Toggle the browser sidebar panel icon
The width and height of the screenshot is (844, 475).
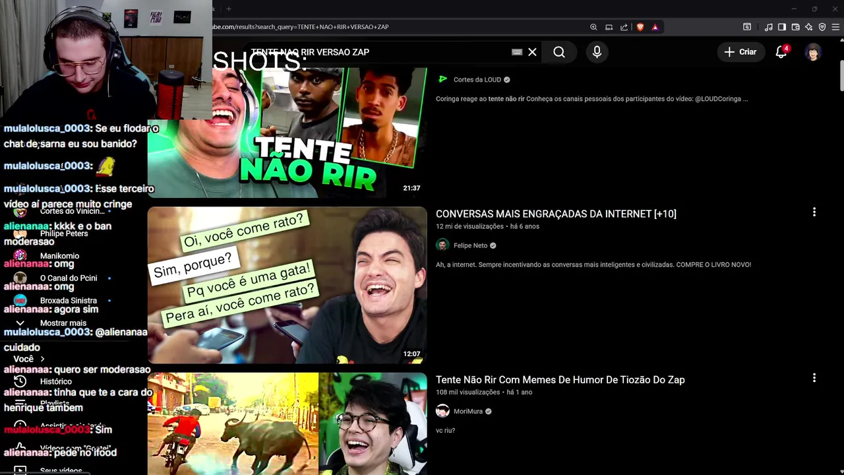pos(781,27)
